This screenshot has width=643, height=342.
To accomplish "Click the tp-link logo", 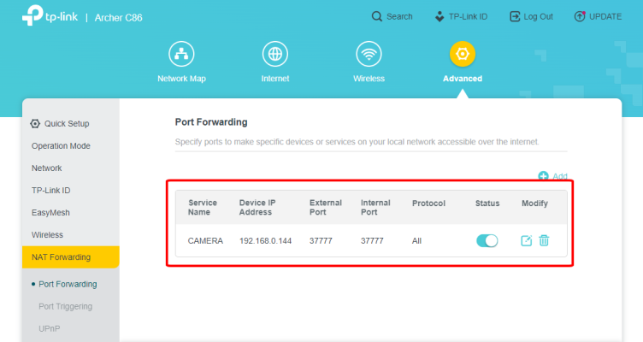I will point(50,16).
